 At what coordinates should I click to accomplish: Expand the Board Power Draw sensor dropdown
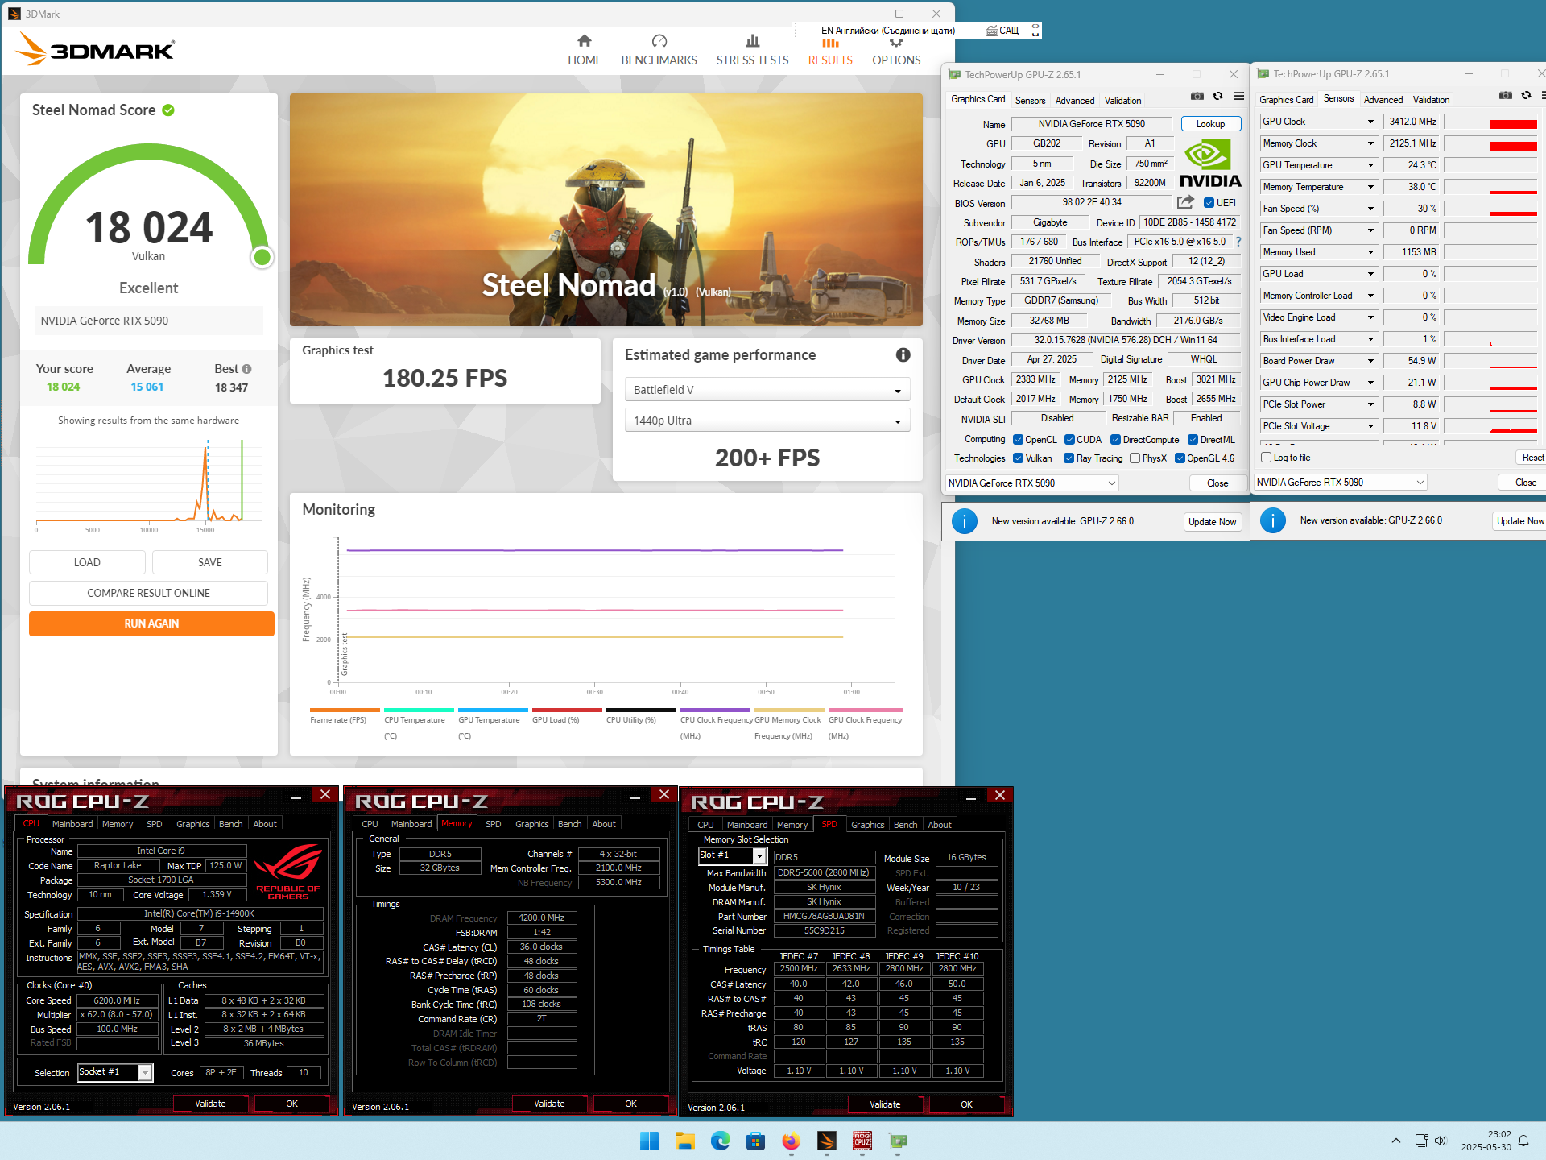(x=1370, y=361)
